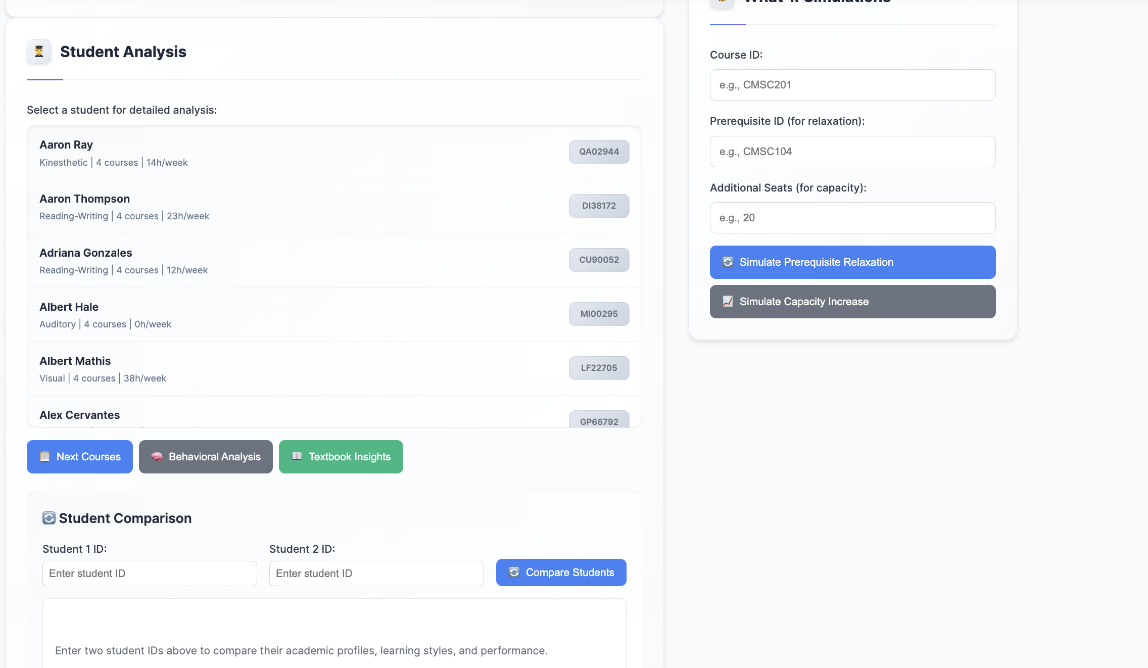
Task: Click the open book icon on Textbook Insights
Action: (x=297, y=456)
